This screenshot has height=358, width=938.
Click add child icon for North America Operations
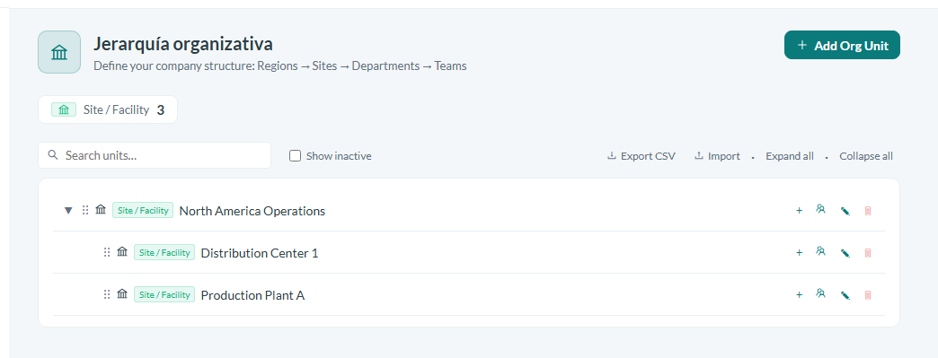799,211
